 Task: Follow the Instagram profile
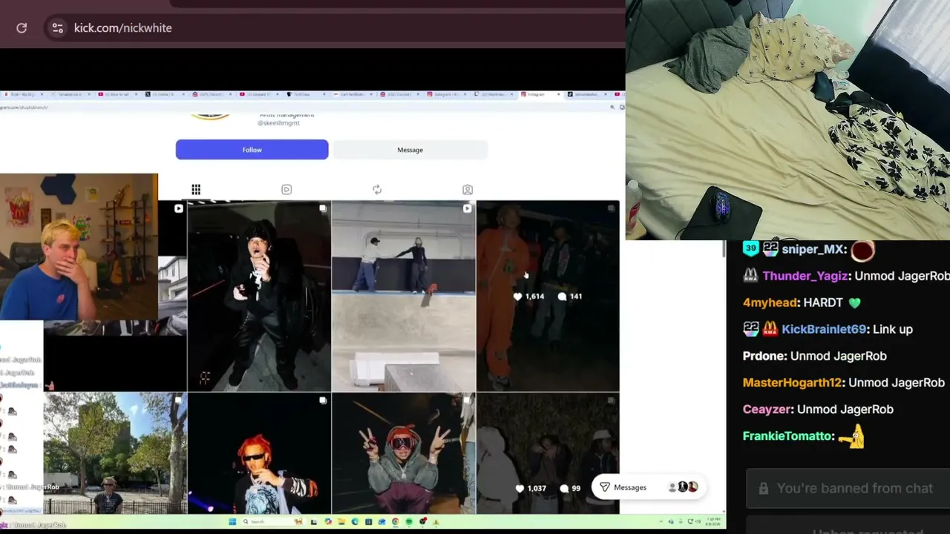252,150
